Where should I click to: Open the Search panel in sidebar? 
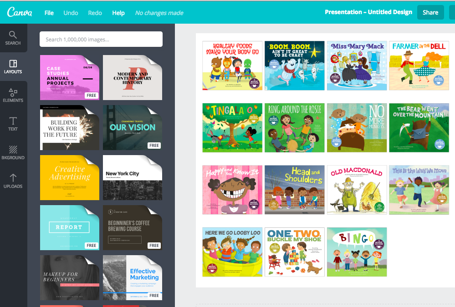tap(13, 38)
